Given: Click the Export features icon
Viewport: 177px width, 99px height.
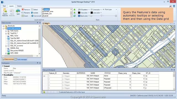Looking at the screenshot, I should point(5,11).
